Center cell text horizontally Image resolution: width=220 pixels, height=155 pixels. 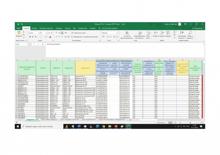(59, 37)
